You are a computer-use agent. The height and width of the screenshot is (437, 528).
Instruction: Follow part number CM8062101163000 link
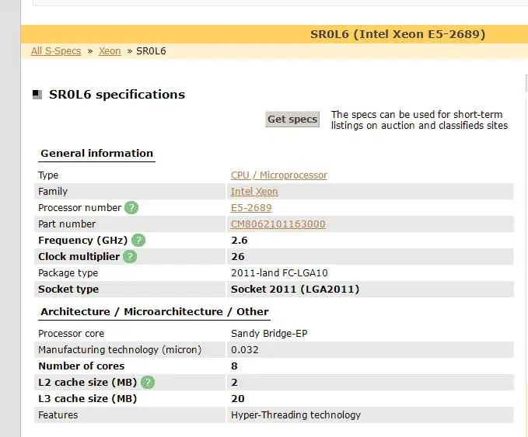click(278, 224)
